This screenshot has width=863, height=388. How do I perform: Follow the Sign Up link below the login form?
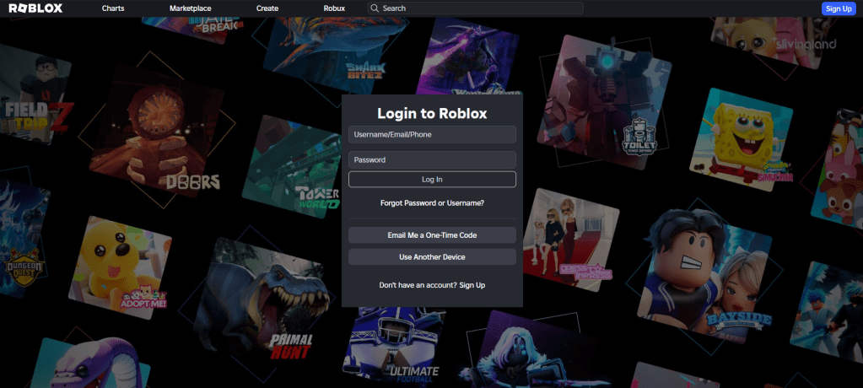point(472,285)
